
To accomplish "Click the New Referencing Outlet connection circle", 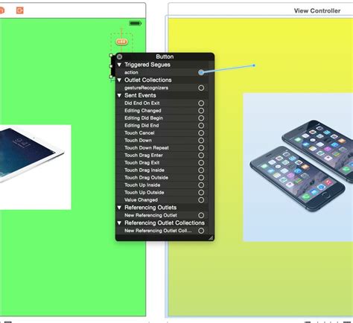I will pyautogui.click(x=201, y=215).
